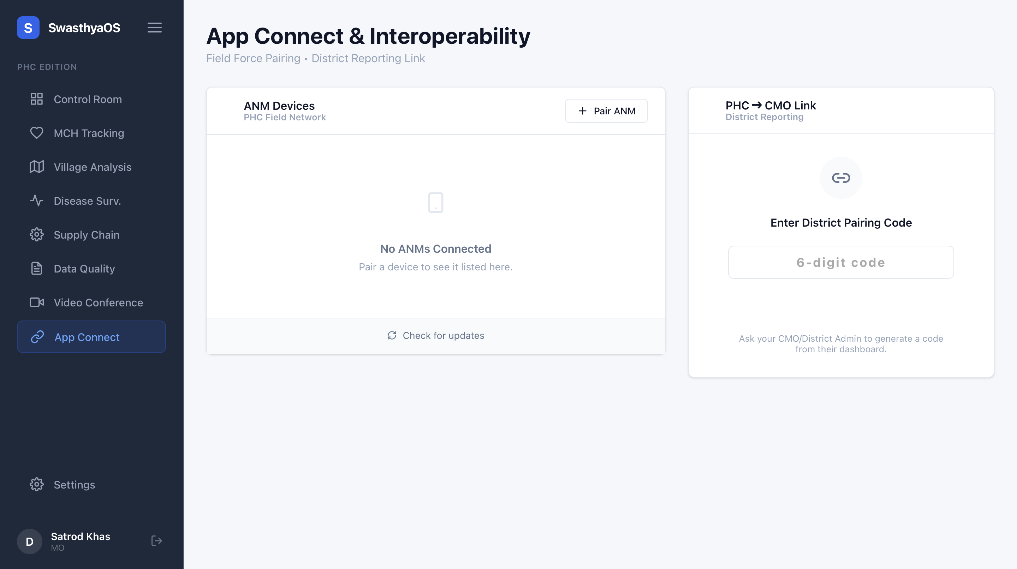Click the District Reporting subtitle
Viewport: 1017px width, 569px height.
pos(764,117)
